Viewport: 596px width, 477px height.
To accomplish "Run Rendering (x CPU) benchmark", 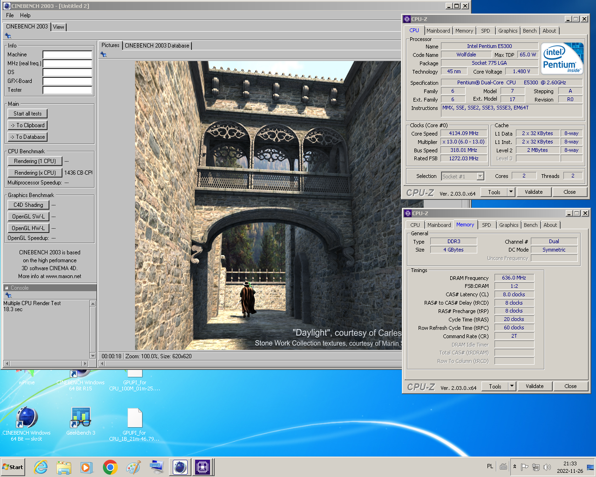I will tap(35, 173).
